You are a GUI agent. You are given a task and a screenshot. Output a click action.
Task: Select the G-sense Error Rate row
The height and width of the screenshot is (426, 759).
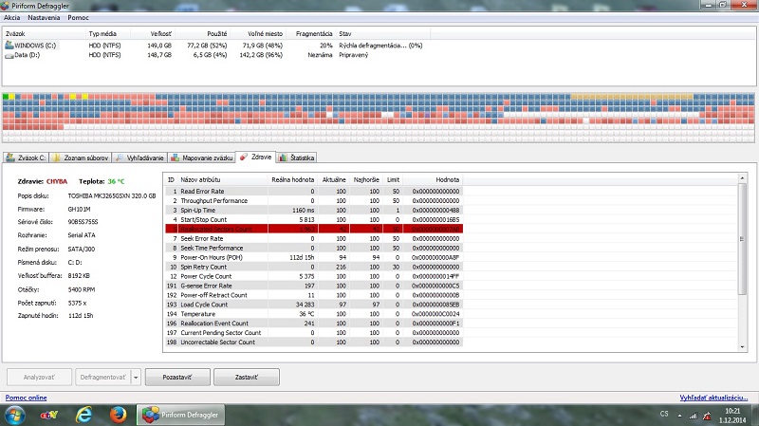(314, 286)
